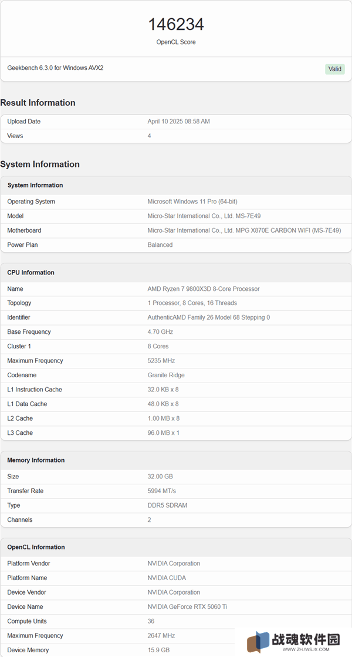Viewport: 352px width, 657px height.
Task: Click the Base Frequency value 4.70 GHz
Action: (160, 332)
